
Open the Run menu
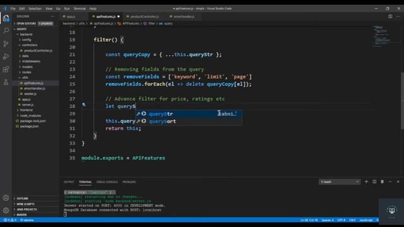coord(67,8)
